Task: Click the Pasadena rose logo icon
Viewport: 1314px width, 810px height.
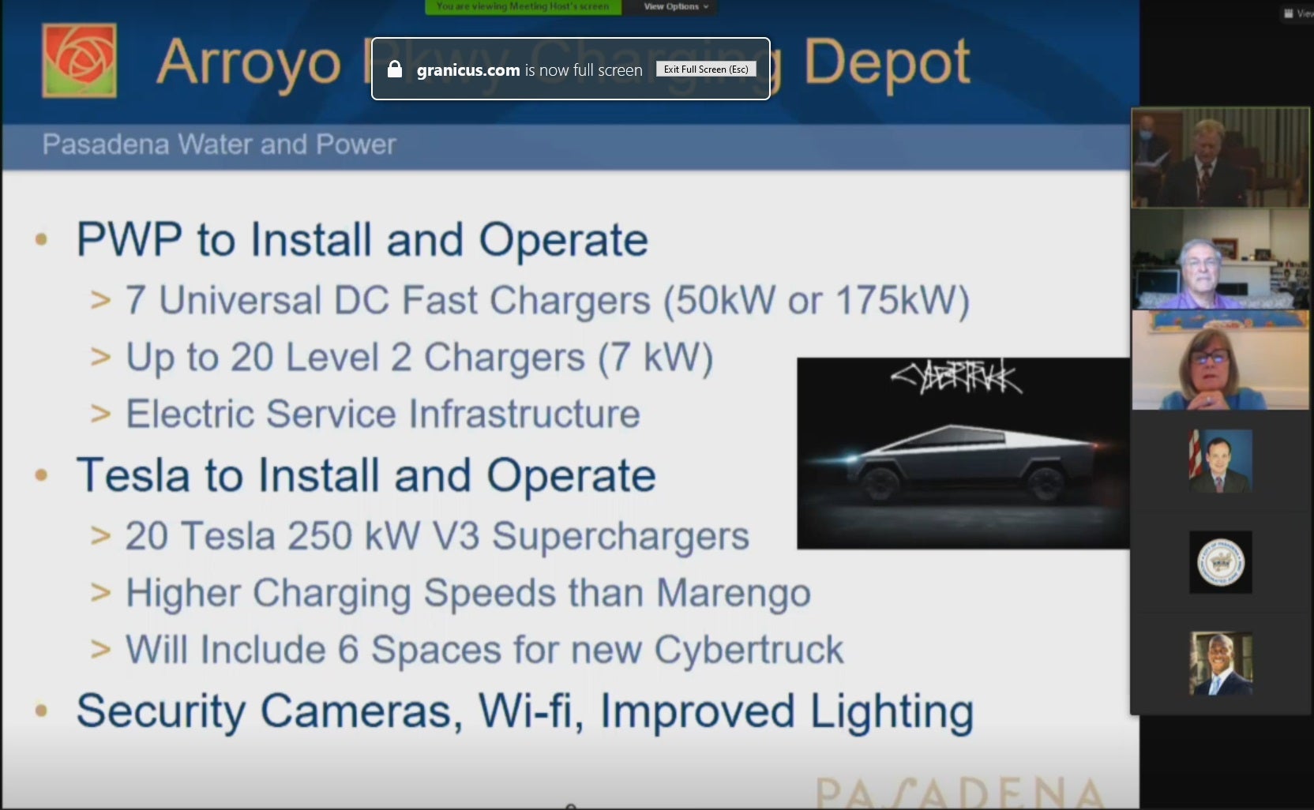Action: (x=79, y=61)
